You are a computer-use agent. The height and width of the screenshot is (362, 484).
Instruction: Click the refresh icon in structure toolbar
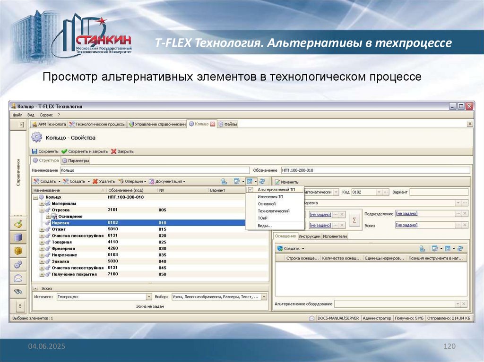tap(262, 181)
